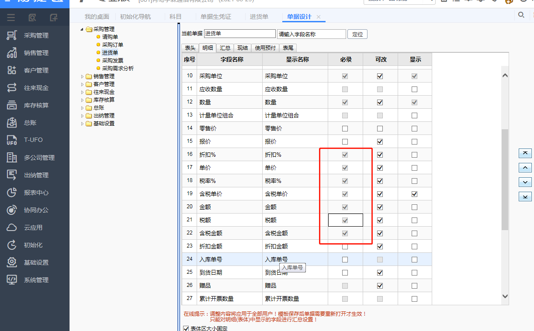
Task: Open the 汇总 sub-tab
Action: 225,48
